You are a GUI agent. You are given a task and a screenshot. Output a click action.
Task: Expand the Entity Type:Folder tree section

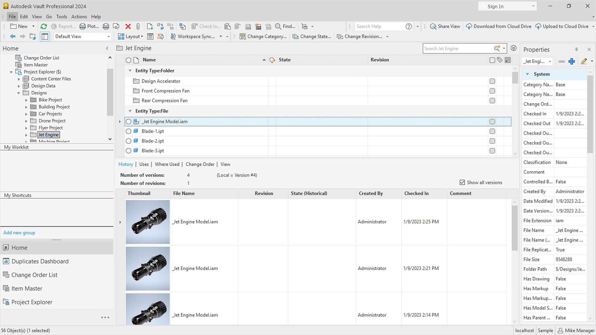point(130,70)
